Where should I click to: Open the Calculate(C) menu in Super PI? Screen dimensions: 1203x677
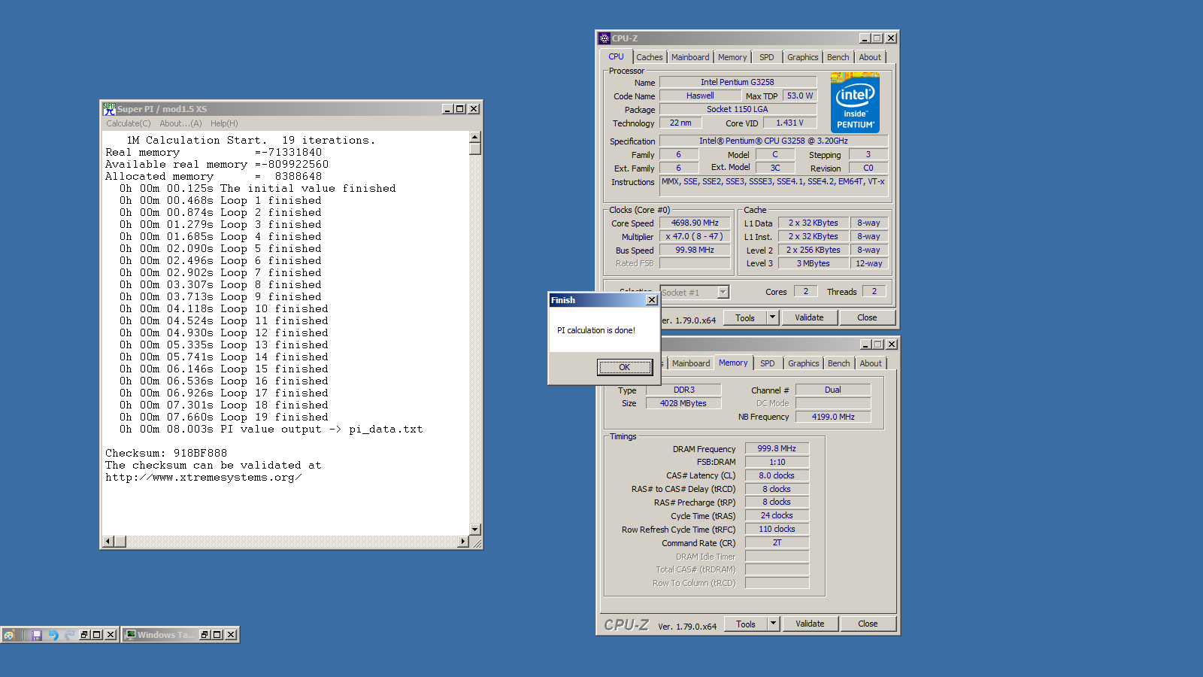tap(129, 123)
